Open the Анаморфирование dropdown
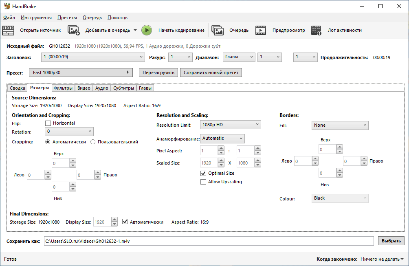Screen dimensions: 409x266 (222, 138)
